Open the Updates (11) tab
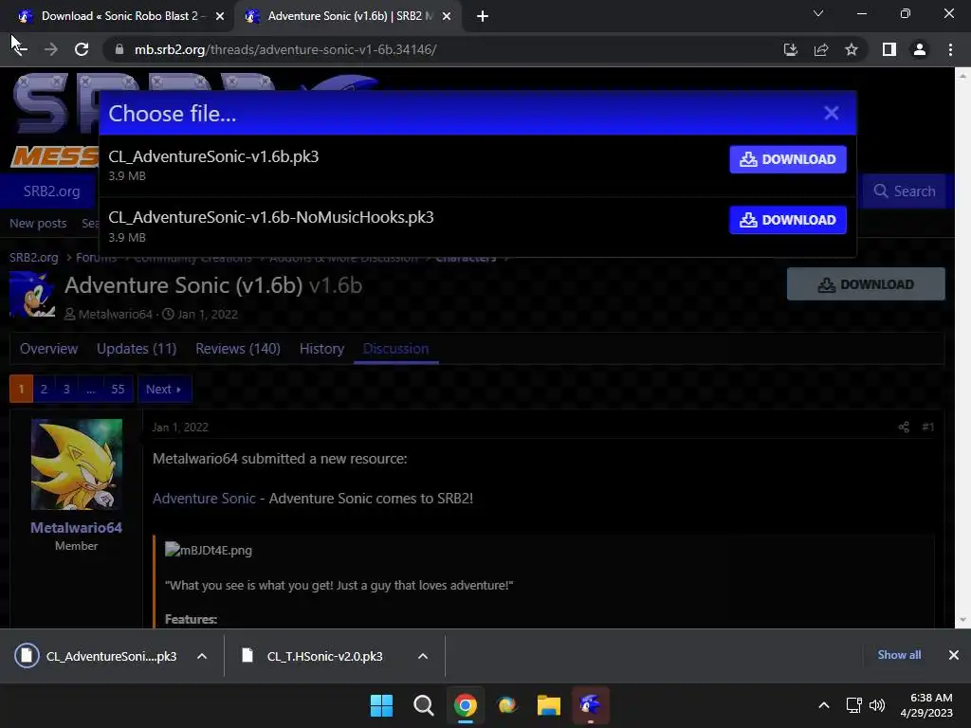 (x=137, y=349)
